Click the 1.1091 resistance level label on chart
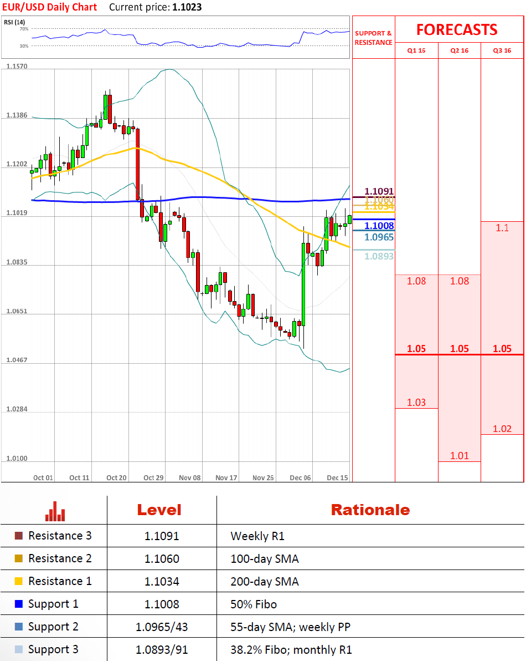Image resolution: width=526 pixels, height=661 pixels. pyautogui.click(x=379, y=192)
